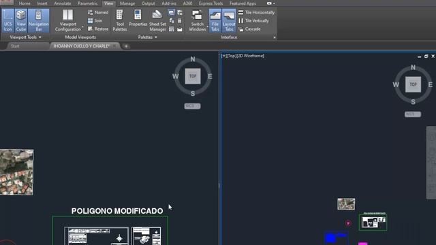The width and height of the screenshot is (436, 245).
Task: Click the Interface panel dialog launcher arrow
Action: pos(275,37)
